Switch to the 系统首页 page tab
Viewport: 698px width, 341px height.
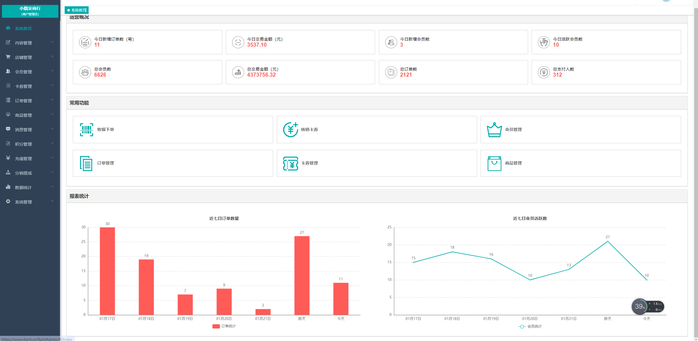click(77, 10)
